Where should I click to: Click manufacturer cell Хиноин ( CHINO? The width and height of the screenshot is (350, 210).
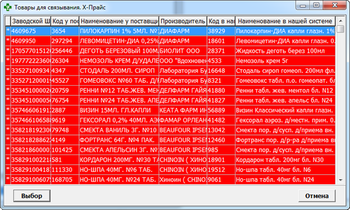tap(183, 180)
